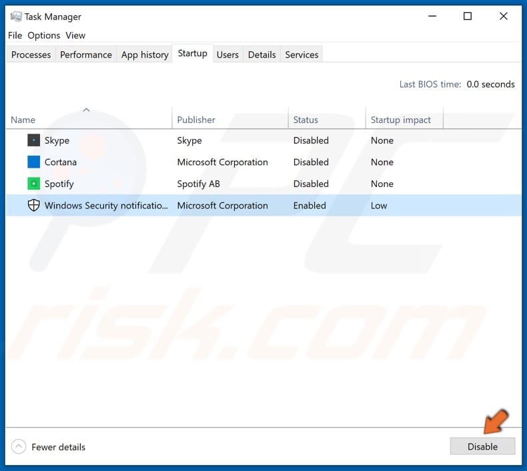Switch to the Users tab
Screen dimensions: 527x471
(227, 55)
